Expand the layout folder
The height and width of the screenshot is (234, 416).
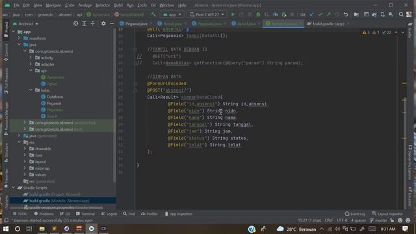pos(25,162)
